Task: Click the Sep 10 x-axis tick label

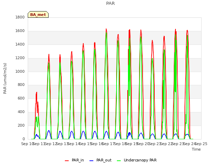Action: (27, 144)
